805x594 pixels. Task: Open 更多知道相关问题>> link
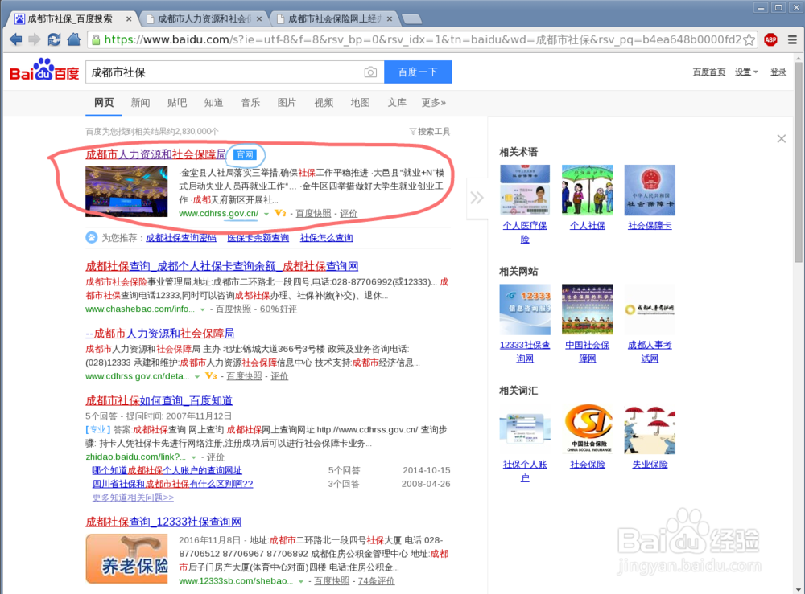coord(133,497)
